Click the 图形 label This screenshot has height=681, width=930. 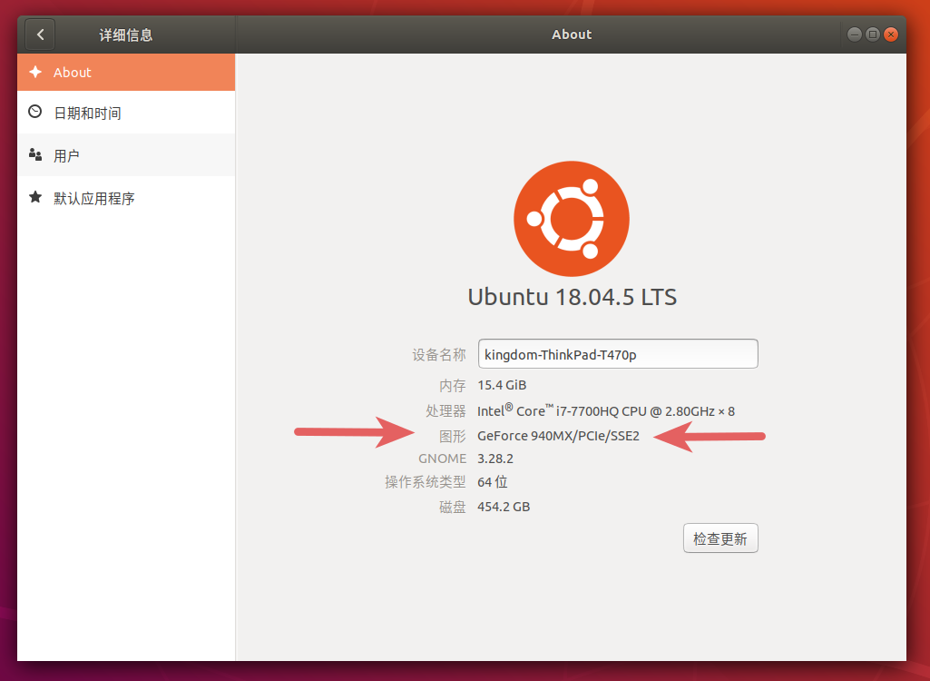453,436
